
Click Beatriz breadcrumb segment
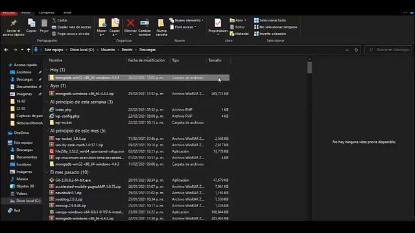[127, 50]
